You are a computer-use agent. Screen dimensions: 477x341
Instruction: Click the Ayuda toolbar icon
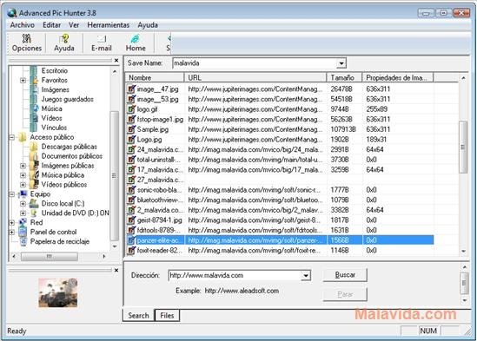click(64, 43)
